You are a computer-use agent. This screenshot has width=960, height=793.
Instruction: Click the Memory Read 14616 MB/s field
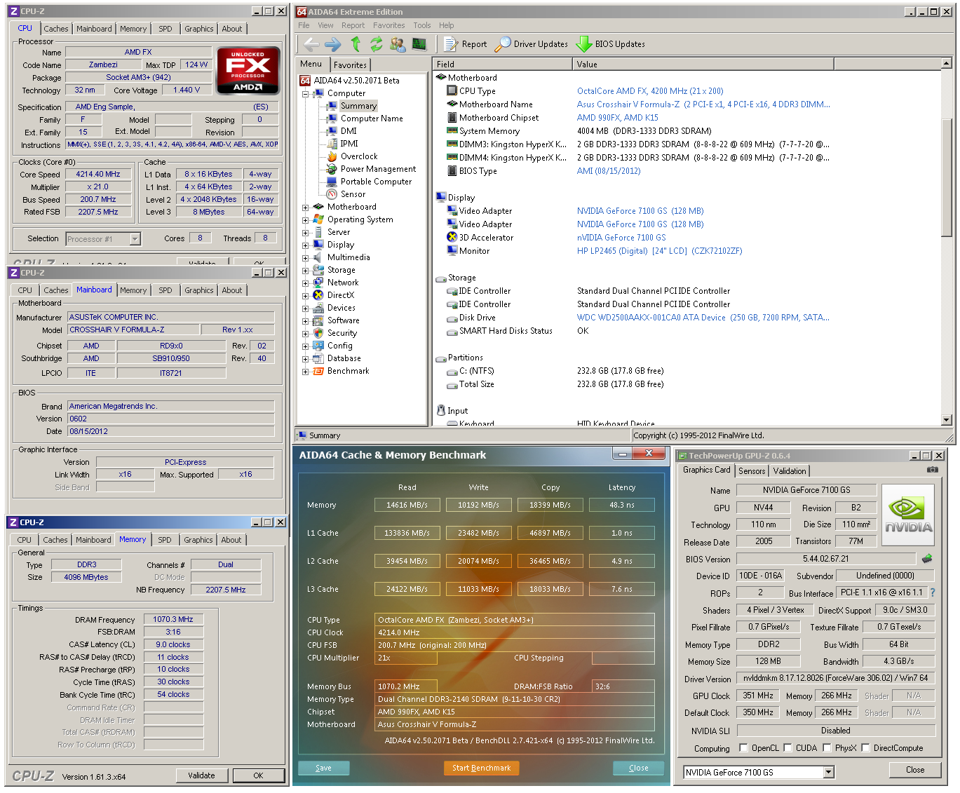pos(407,505)
